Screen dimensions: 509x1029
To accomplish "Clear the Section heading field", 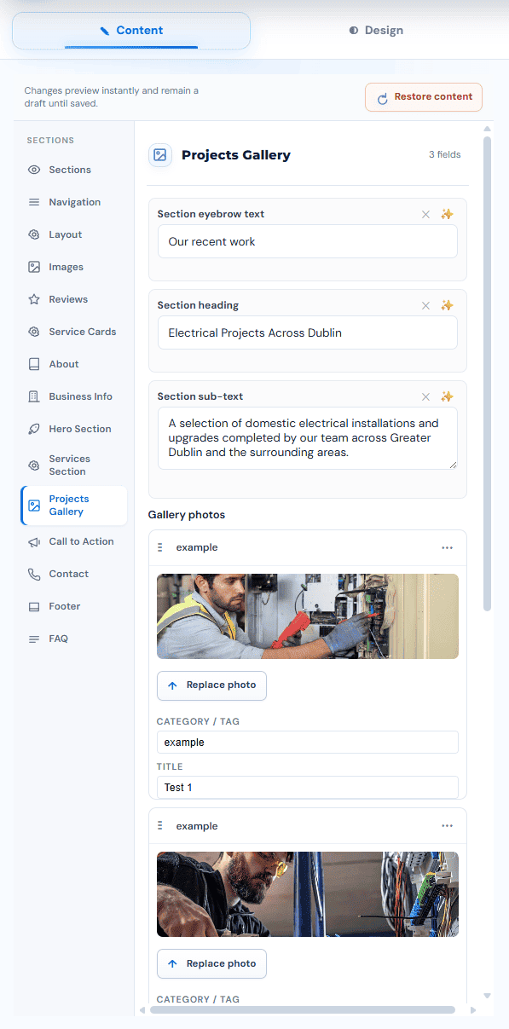I will click(x=425, y=305).
